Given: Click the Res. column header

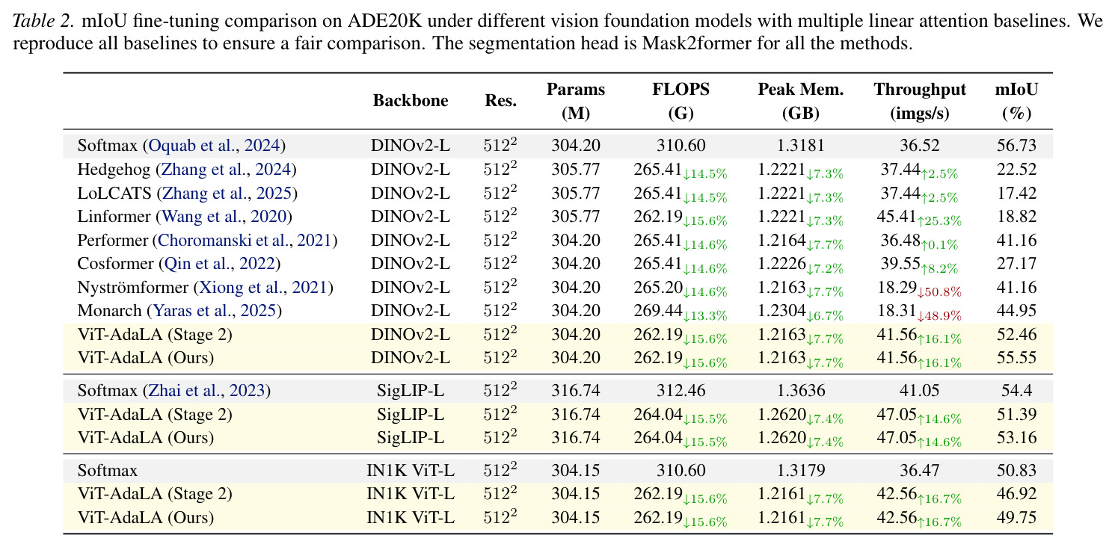Looking at the screenshot, I should [x=500, y=101].
